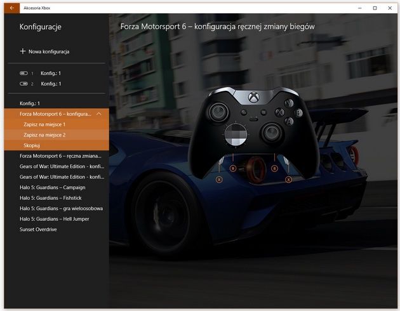The width and height of the screenshot is (400, 311).
Task: Go back with the orange arrow button
Action: [x=11, y=8]
